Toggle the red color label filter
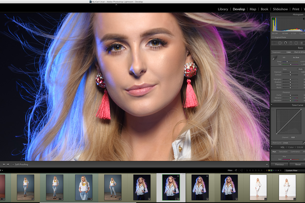 click(x=267, y=171)
